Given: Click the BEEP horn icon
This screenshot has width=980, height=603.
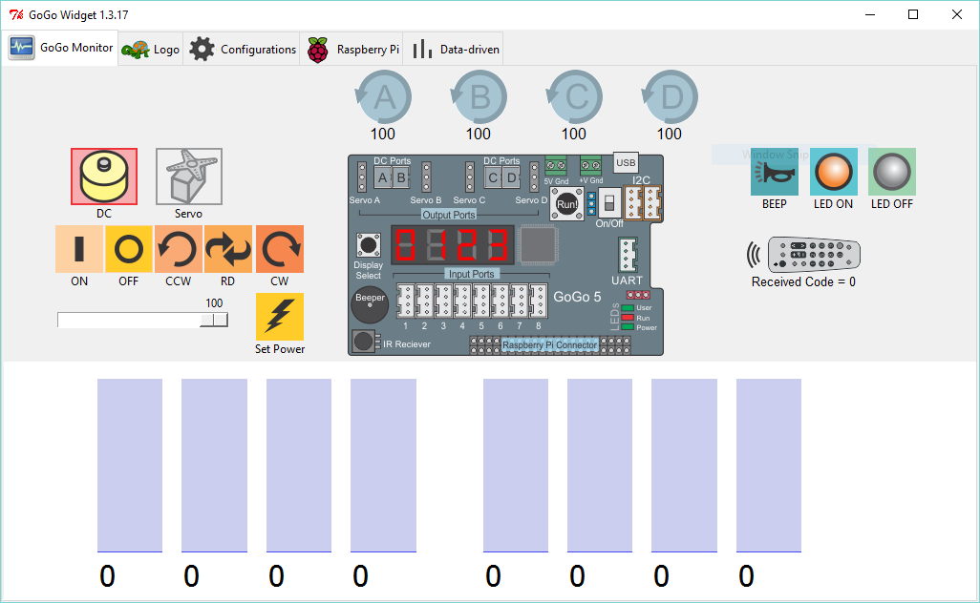Looking at the screenshot, I should (x=775, y=172).
